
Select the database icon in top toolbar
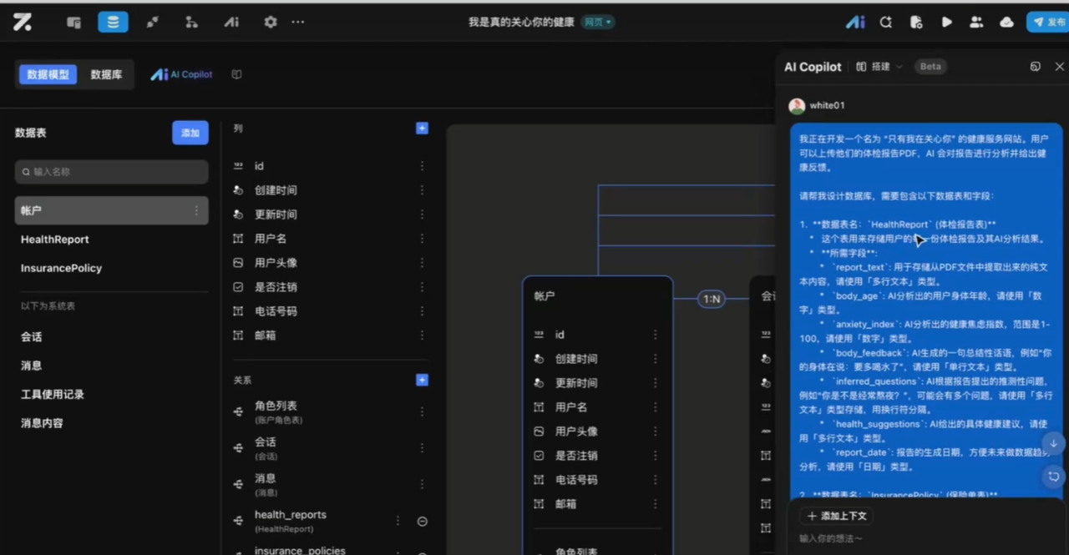pos(113,23)
